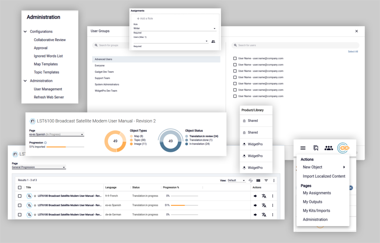The height and width of the screenshot is (243, 380).
Task: Click the Select All link above the users list
Action: (x=353, y=51)
